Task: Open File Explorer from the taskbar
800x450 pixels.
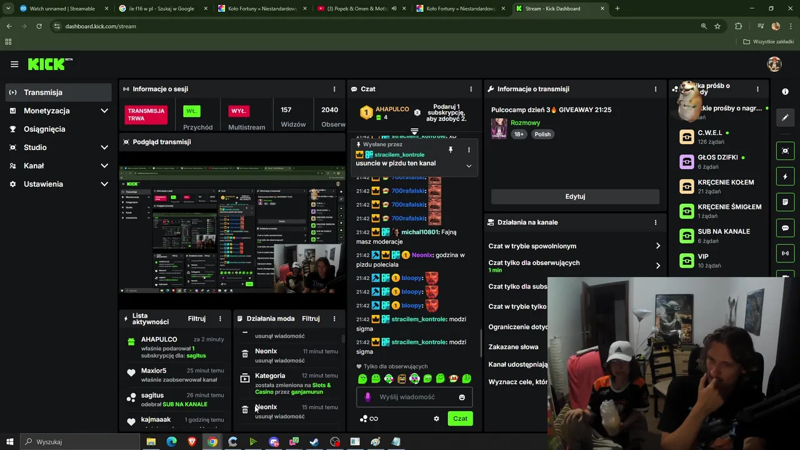Action: click(x=151, y=442)
